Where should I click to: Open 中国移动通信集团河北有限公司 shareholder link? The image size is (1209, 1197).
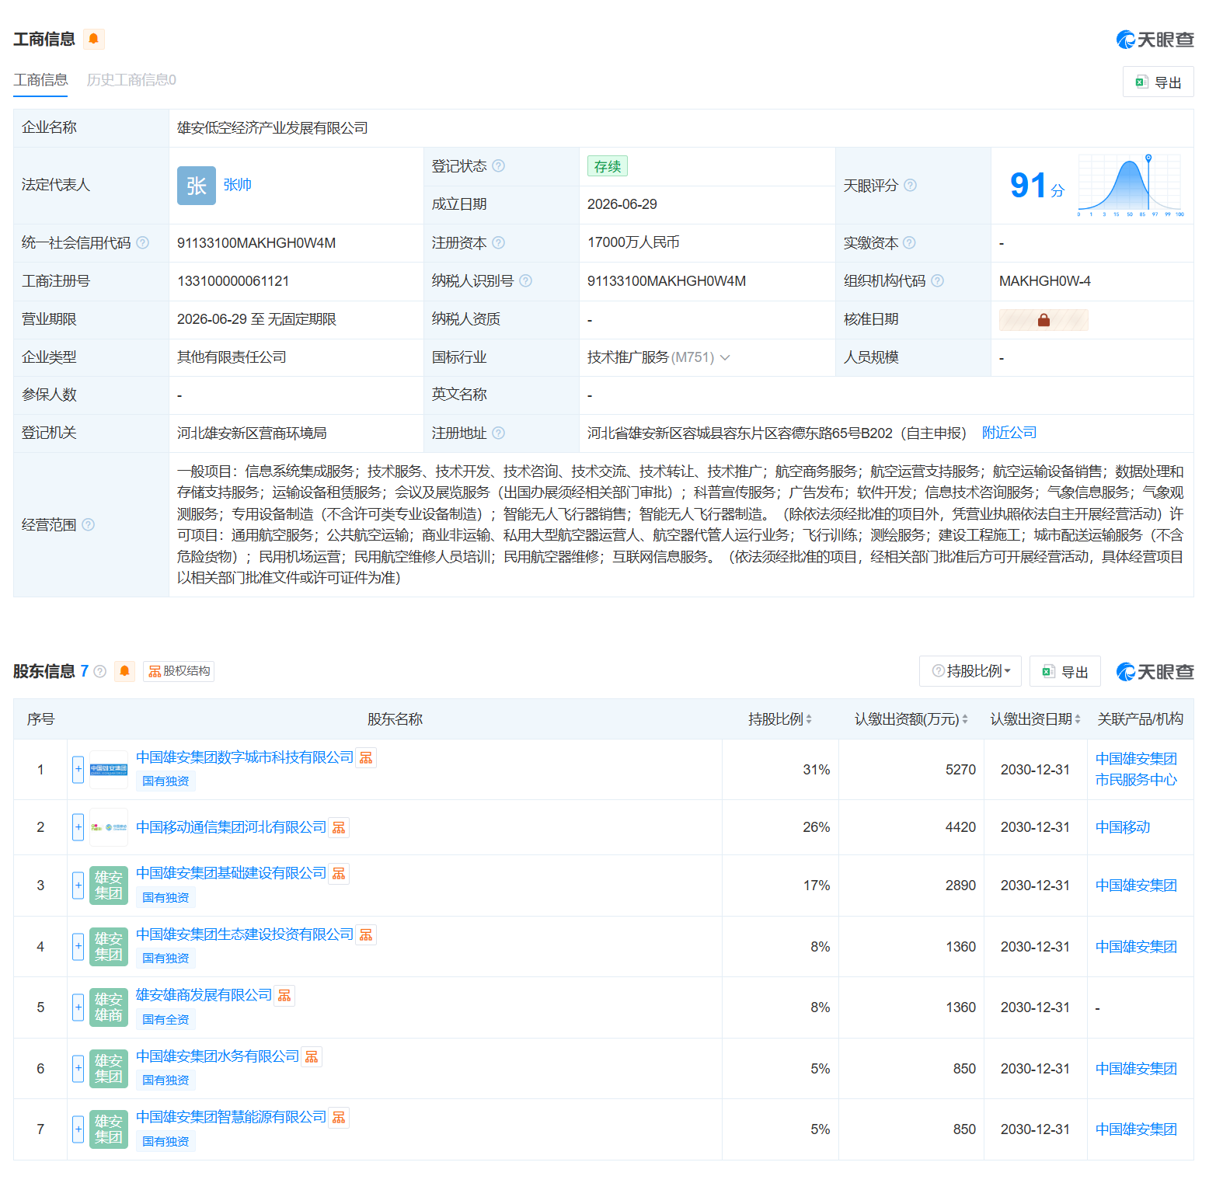232,827
